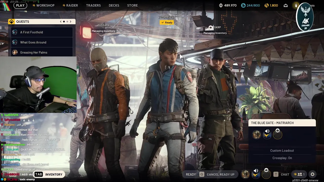This screenshot has height=182, width=324.
Task: Open the CHAT panel
Action: pyautogui.click(x=285, y=174)
